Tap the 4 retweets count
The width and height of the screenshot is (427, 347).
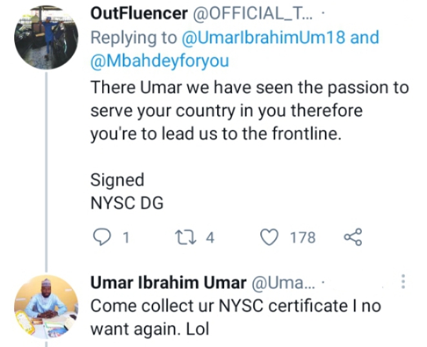tap(209, 238)
